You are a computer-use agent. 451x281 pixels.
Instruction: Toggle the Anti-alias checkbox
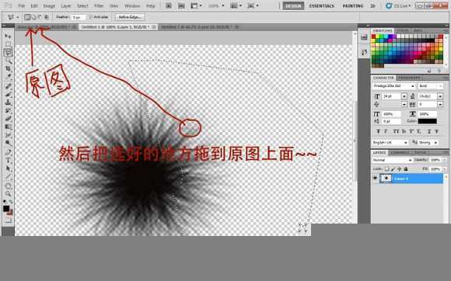pyautogui.click(x=90, y=17)
